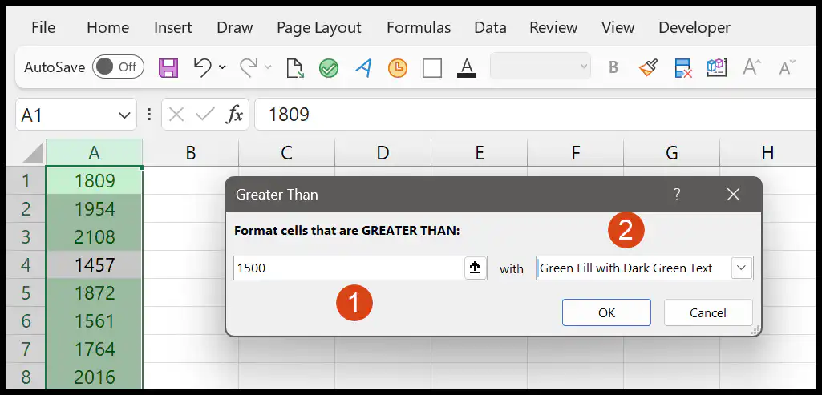
Task: Switch to the Review tab
Action: click(x=553, y=27)
